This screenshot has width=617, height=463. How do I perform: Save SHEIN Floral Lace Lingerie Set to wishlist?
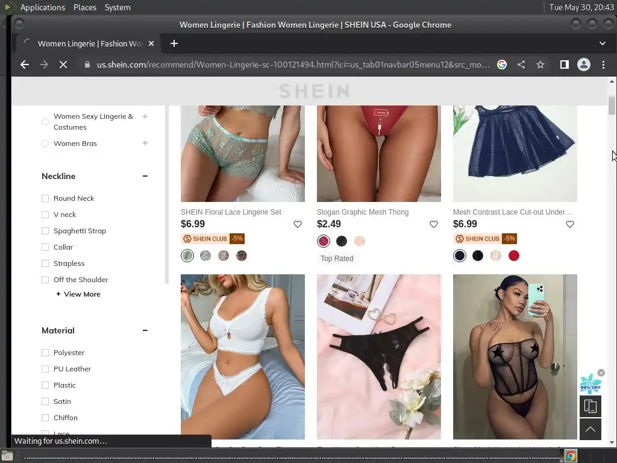298,224
